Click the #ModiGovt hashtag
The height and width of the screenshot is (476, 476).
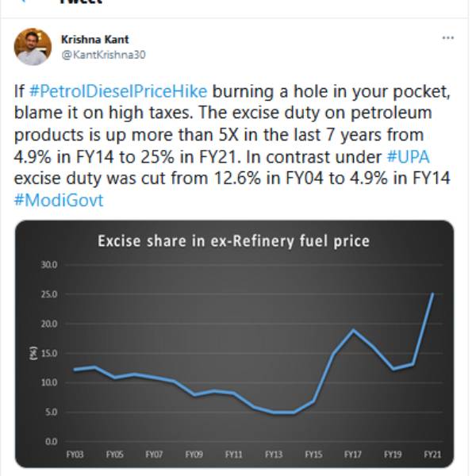pyautogui.click(x=59, y=201)
